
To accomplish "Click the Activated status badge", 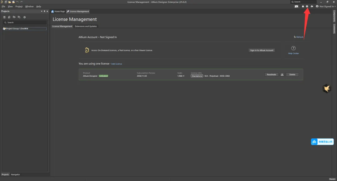I will click(103, 76).
